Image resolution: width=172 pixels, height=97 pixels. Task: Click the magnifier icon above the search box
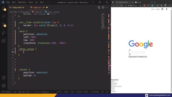pos(130,50)
